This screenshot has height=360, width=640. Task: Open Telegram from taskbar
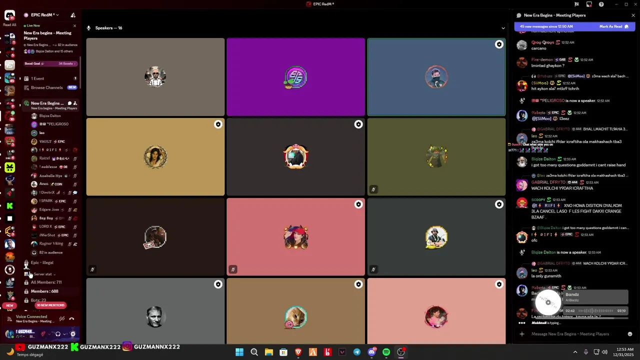click(x=356, y=352)
